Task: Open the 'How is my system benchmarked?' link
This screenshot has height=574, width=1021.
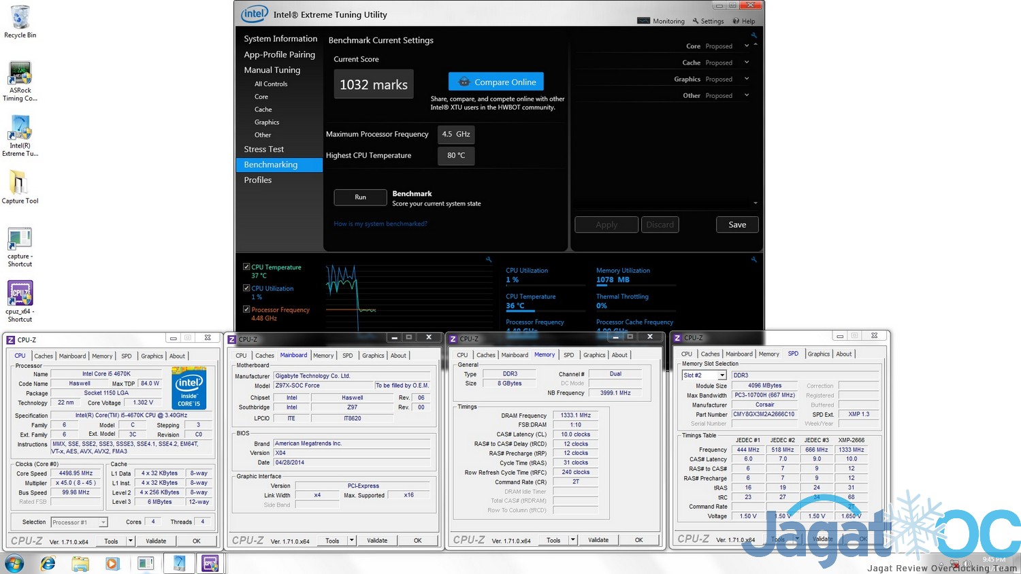Action: 380,224
